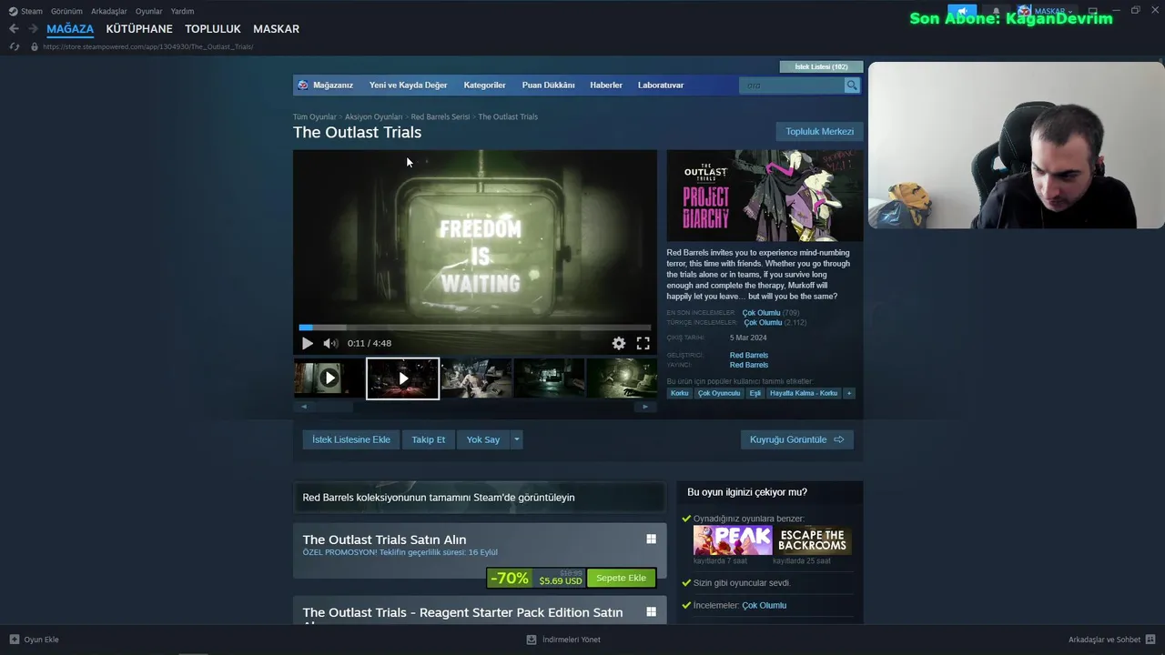Screen dimensions: 1165x655
Task: Open notifications bell icon
Action: [996, 11]
